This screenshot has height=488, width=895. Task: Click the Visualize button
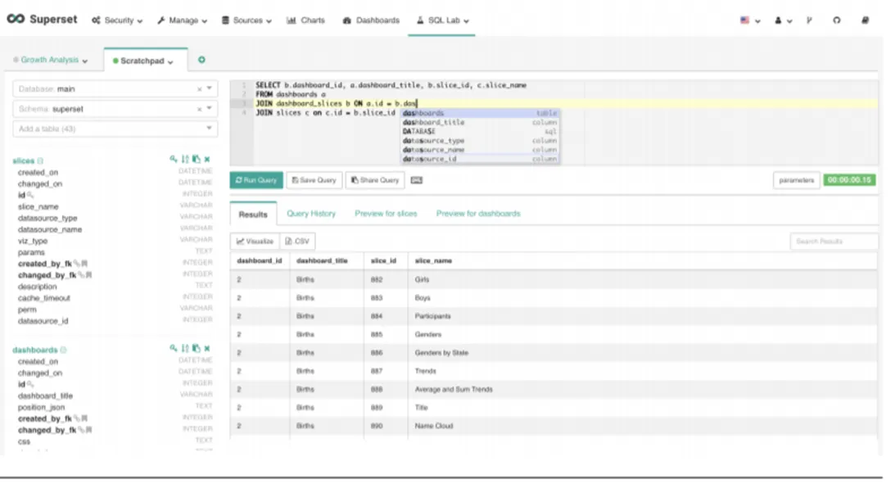(255, 242)
